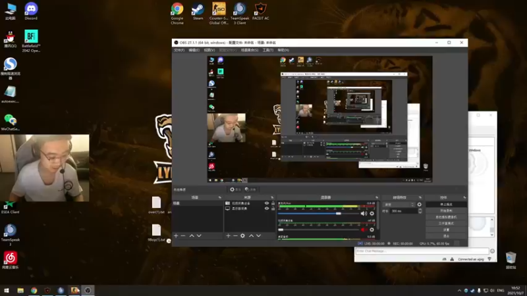Viewport: 527px width, 296px height.
Task: Pop out the Audio Mixer dock panel
Action: pyautogui.click(x=377, y=198)
